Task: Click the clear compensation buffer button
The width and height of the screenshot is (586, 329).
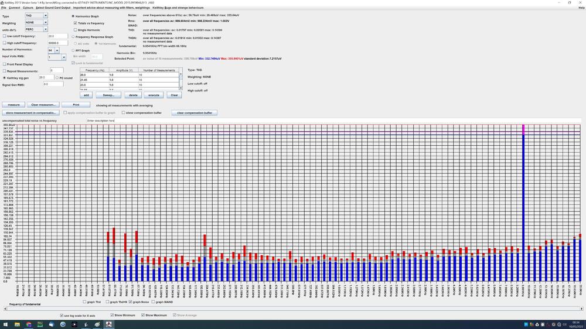Action: point(194,112)
